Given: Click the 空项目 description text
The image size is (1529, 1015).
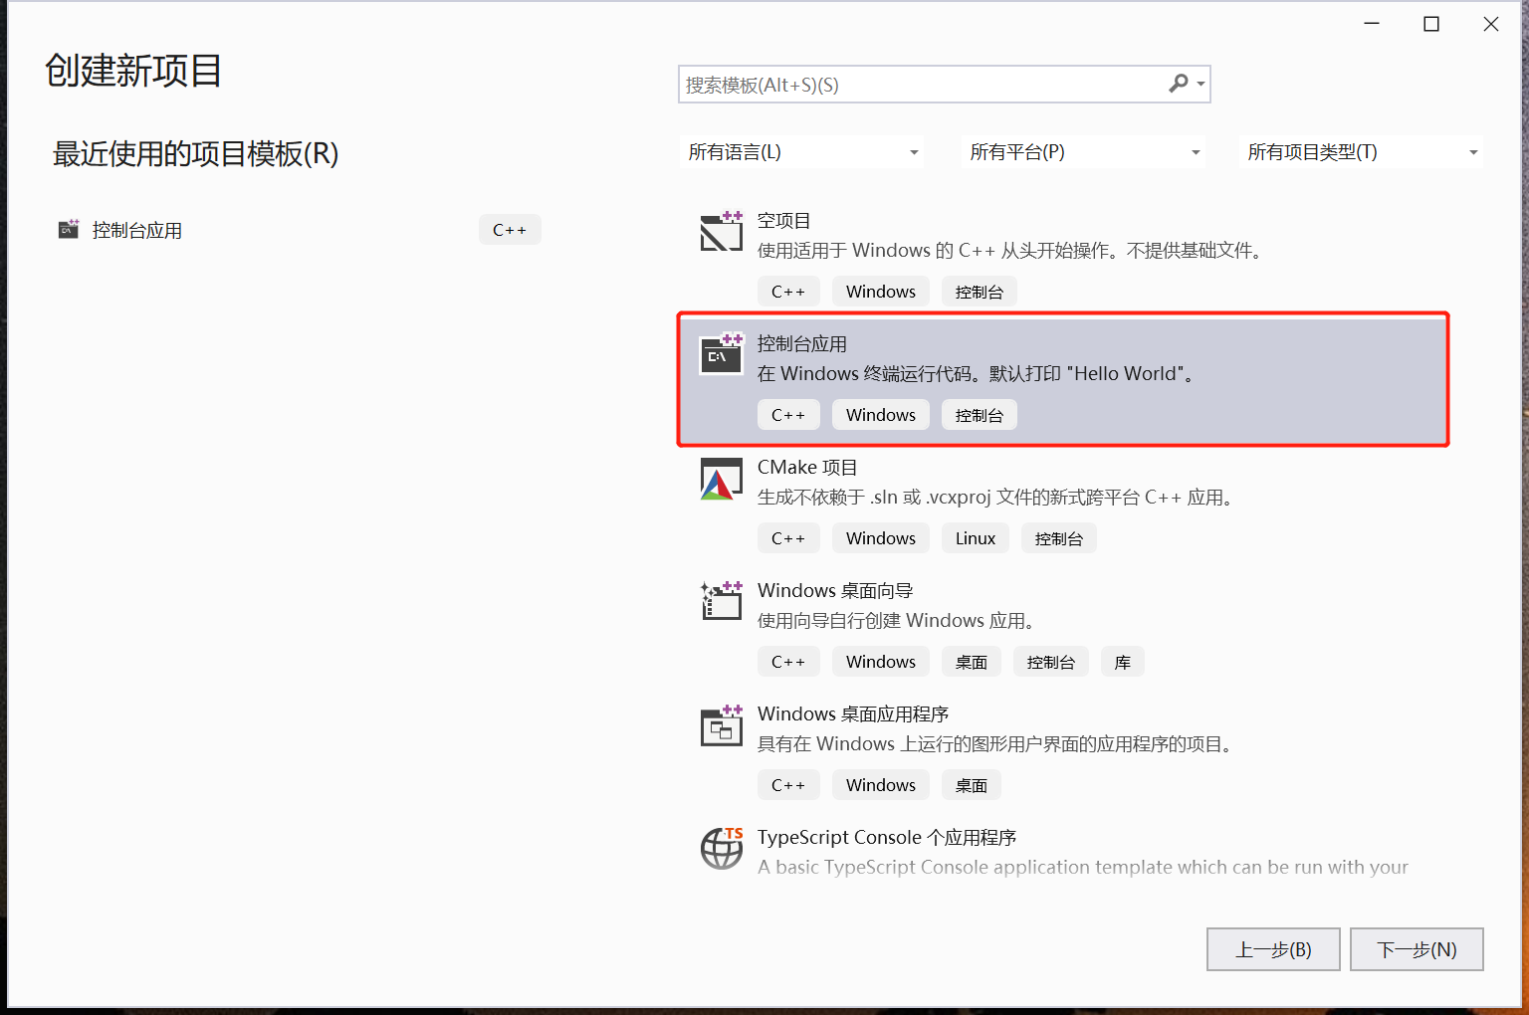Looking at the screenshot, I should (1012, 251).
